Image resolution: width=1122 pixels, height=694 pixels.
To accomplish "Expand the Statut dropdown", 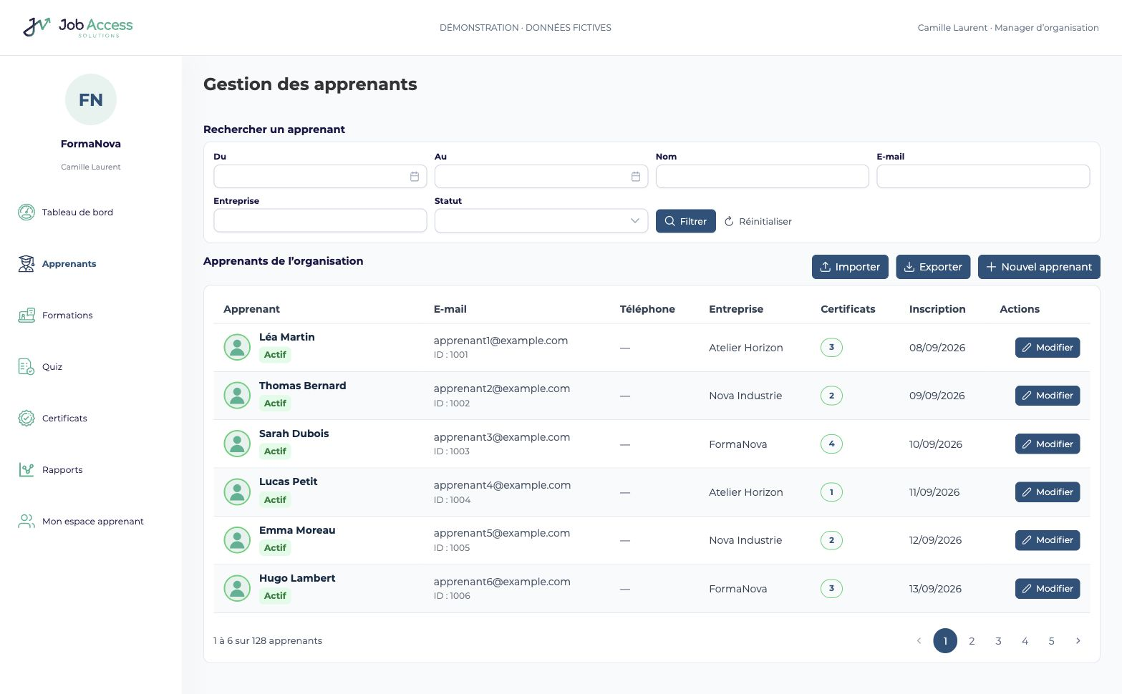I will click(541, 220).
